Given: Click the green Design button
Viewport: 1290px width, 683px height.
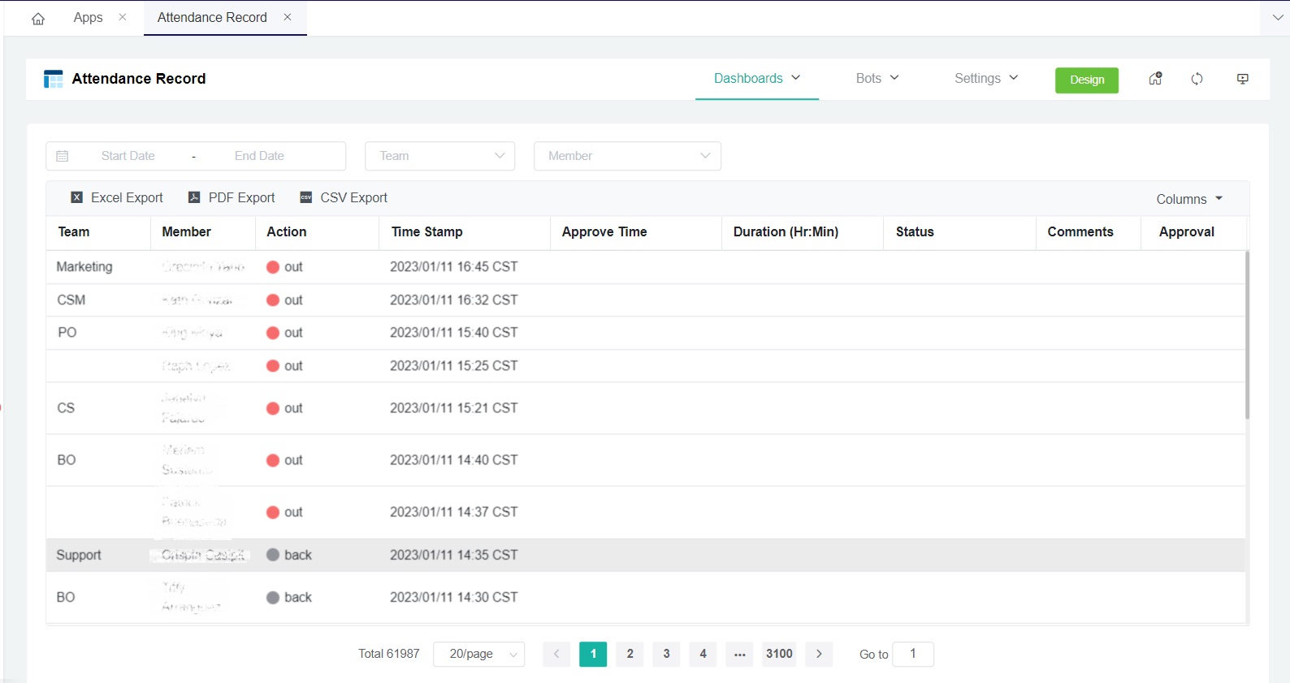Looking at the screenshot, I should 1087,80.
